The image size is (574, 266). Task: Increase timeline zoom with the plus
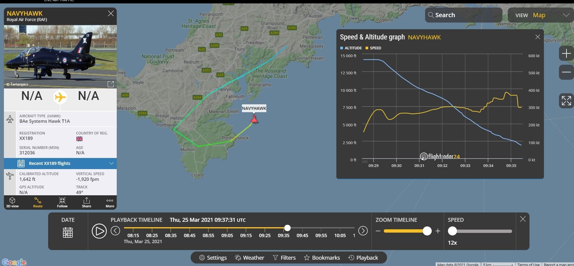[438, 231]
